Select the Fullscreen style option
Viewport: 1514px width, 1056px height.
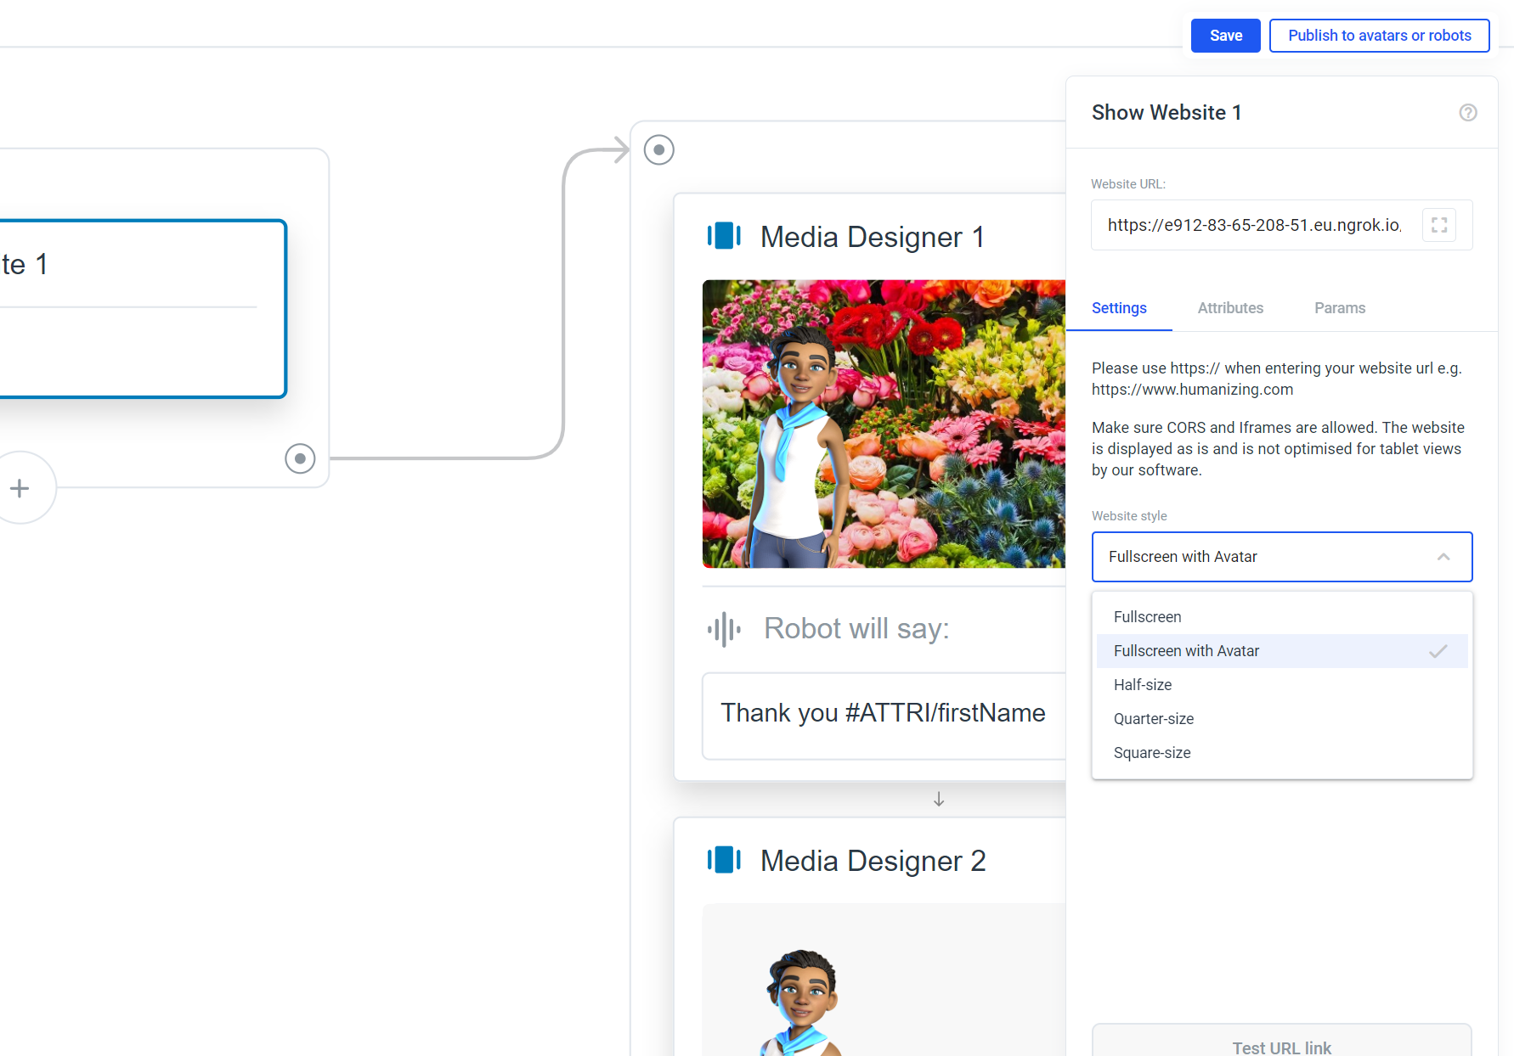(x=1281, y=617)
